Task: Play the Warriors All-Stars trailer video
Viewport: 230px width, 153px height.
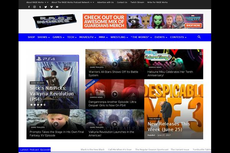Action: coord(115,64)
